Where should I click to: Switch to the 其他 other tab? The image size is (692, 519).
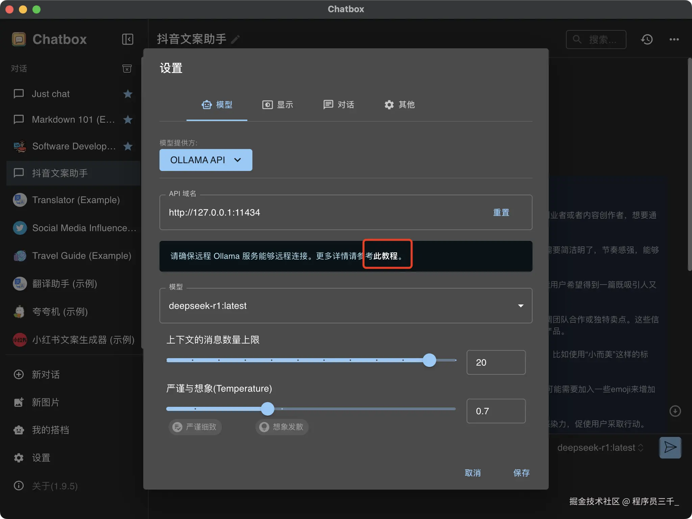click(399, 105)
